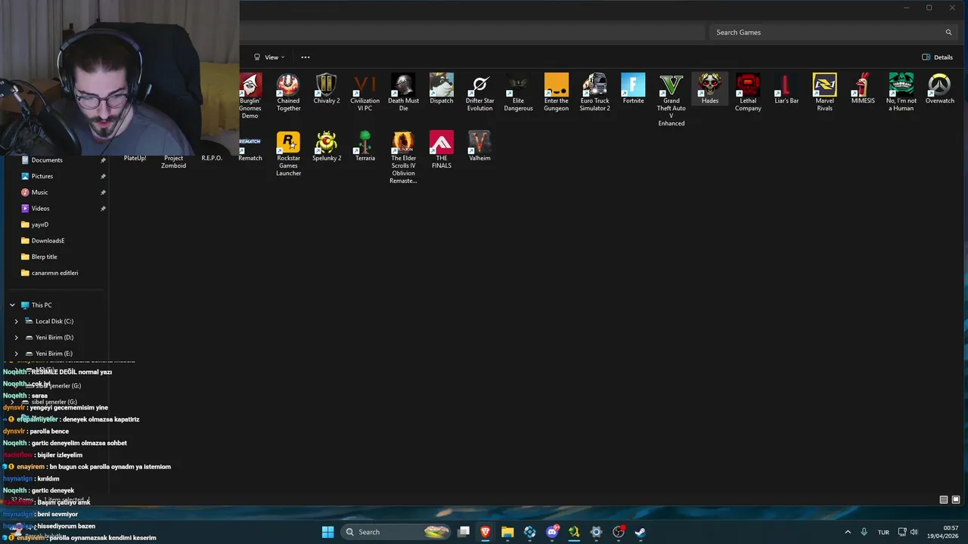The image size is (968, 544).
Task: Click the search magnifier in Search Games
Action: (x=948, y=32)
